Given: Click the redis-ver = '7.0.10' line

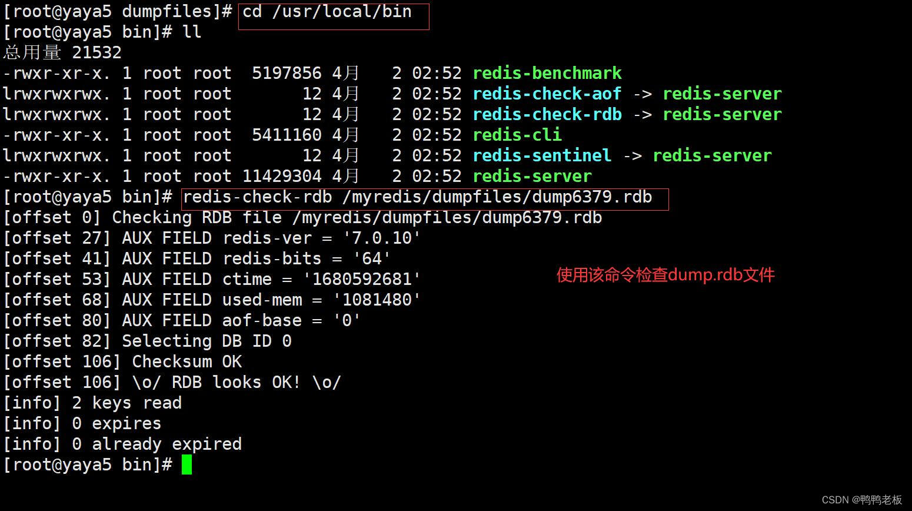Looking at the screenshot, I should click(x=211, y=238).
